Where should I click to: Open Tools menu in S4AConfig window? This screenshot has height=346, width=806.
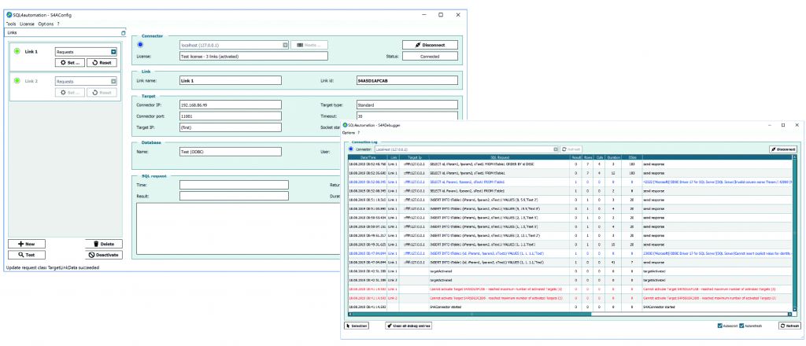click(x=11, y=24)
